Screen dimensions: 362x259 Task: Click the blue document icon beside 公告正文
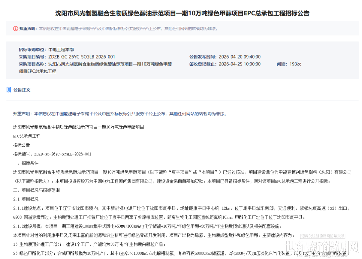[9, 90]
